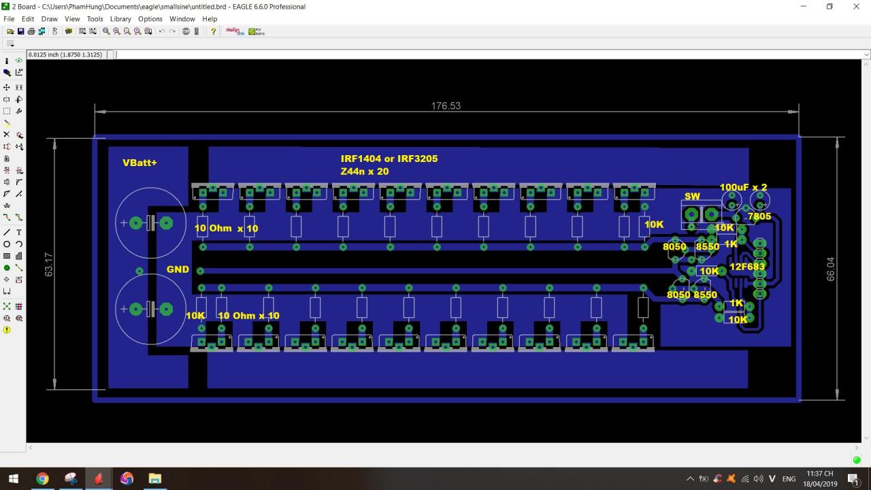
Task: Run a ULP via ULP icon
Action: (93, 31)
